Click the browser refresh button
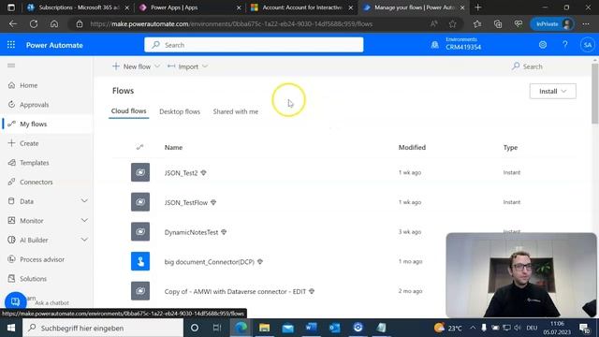This screenshot has width=599, height=337. coord(34,24)
